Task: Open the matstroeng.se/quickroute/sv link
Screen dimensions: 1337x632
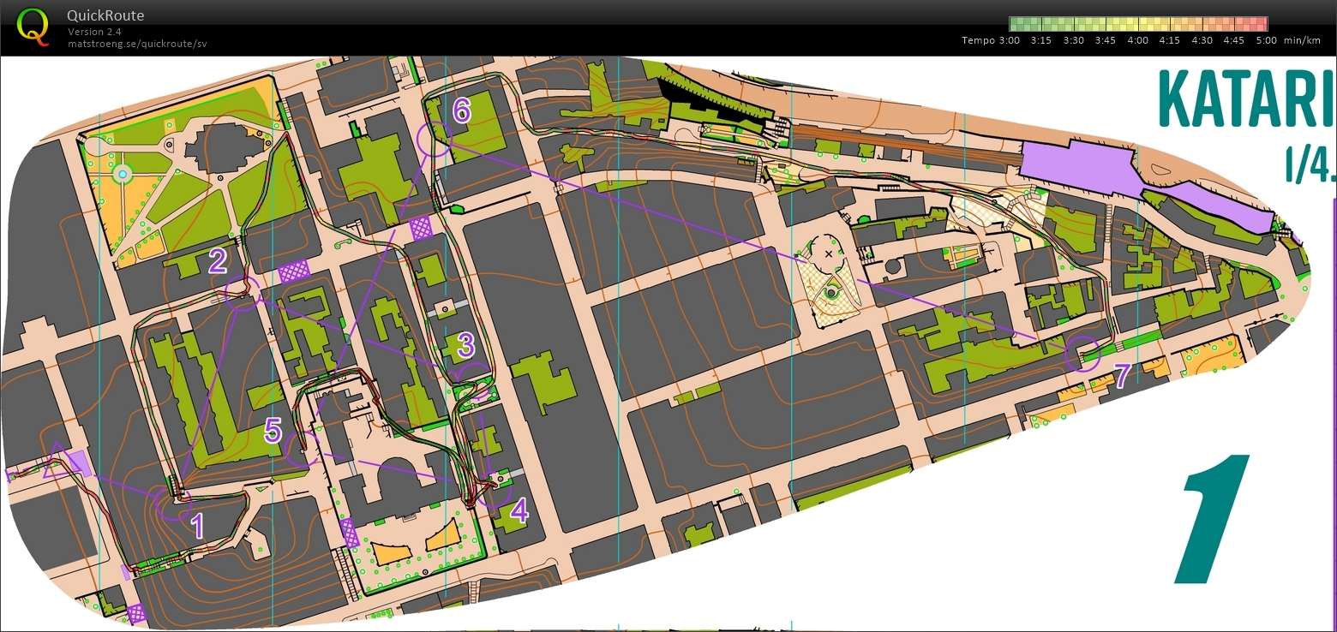Action: pyautogui.click(x=137, y=43)
